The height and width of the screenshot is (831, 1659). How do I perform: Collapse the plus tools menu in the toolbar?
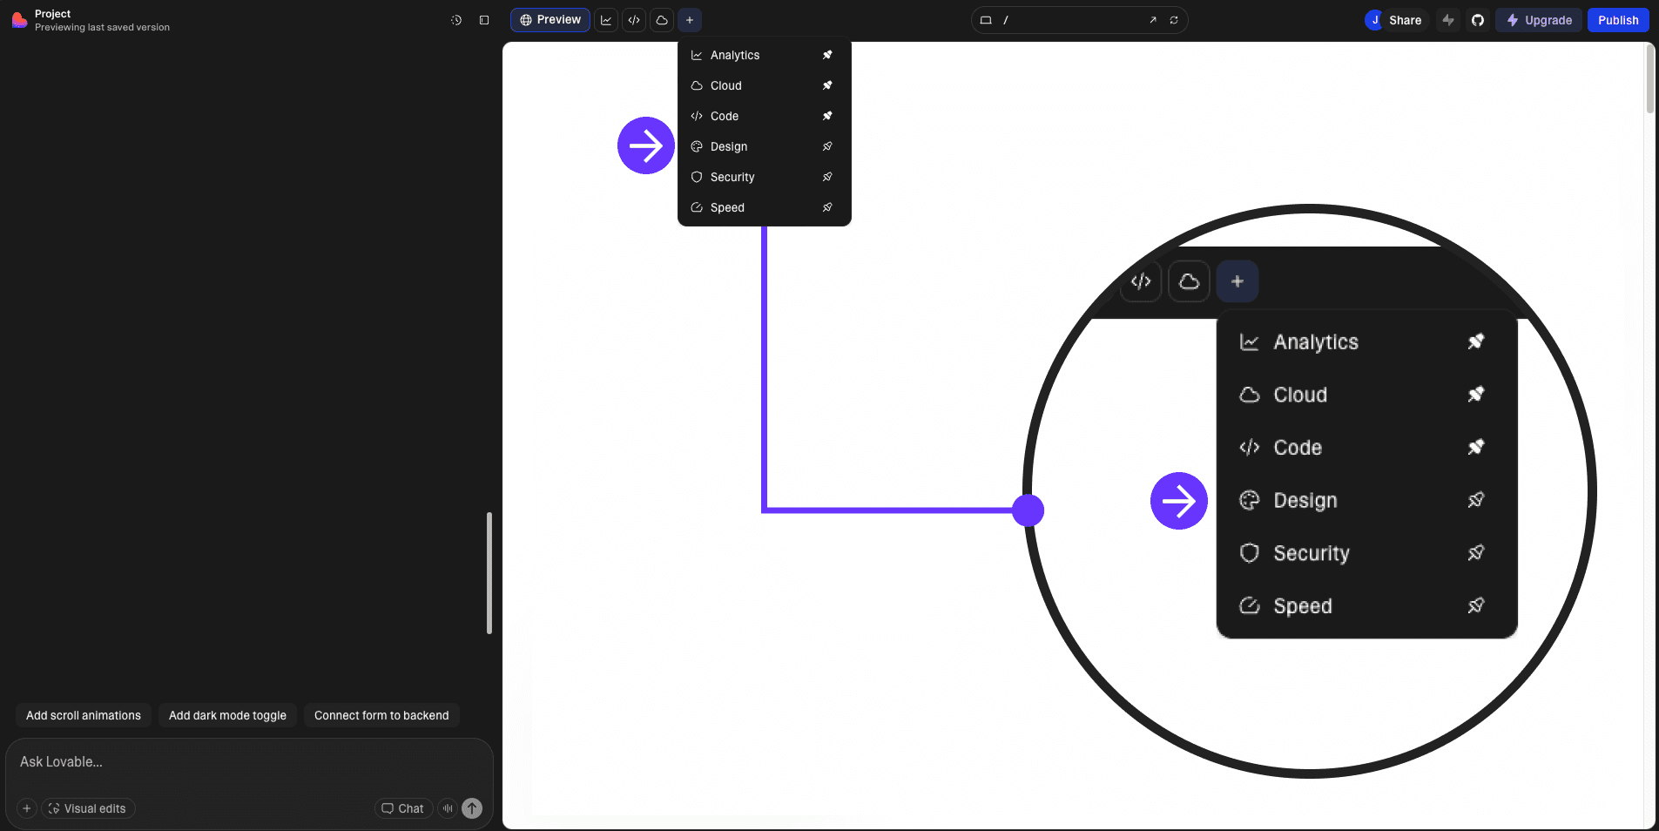690,20
